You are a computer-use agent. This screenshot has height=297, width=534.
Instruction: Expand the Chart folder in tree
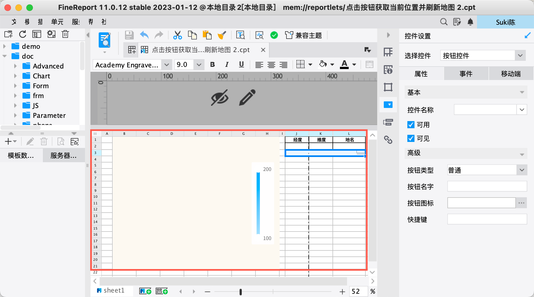click(x=15, y=76)
